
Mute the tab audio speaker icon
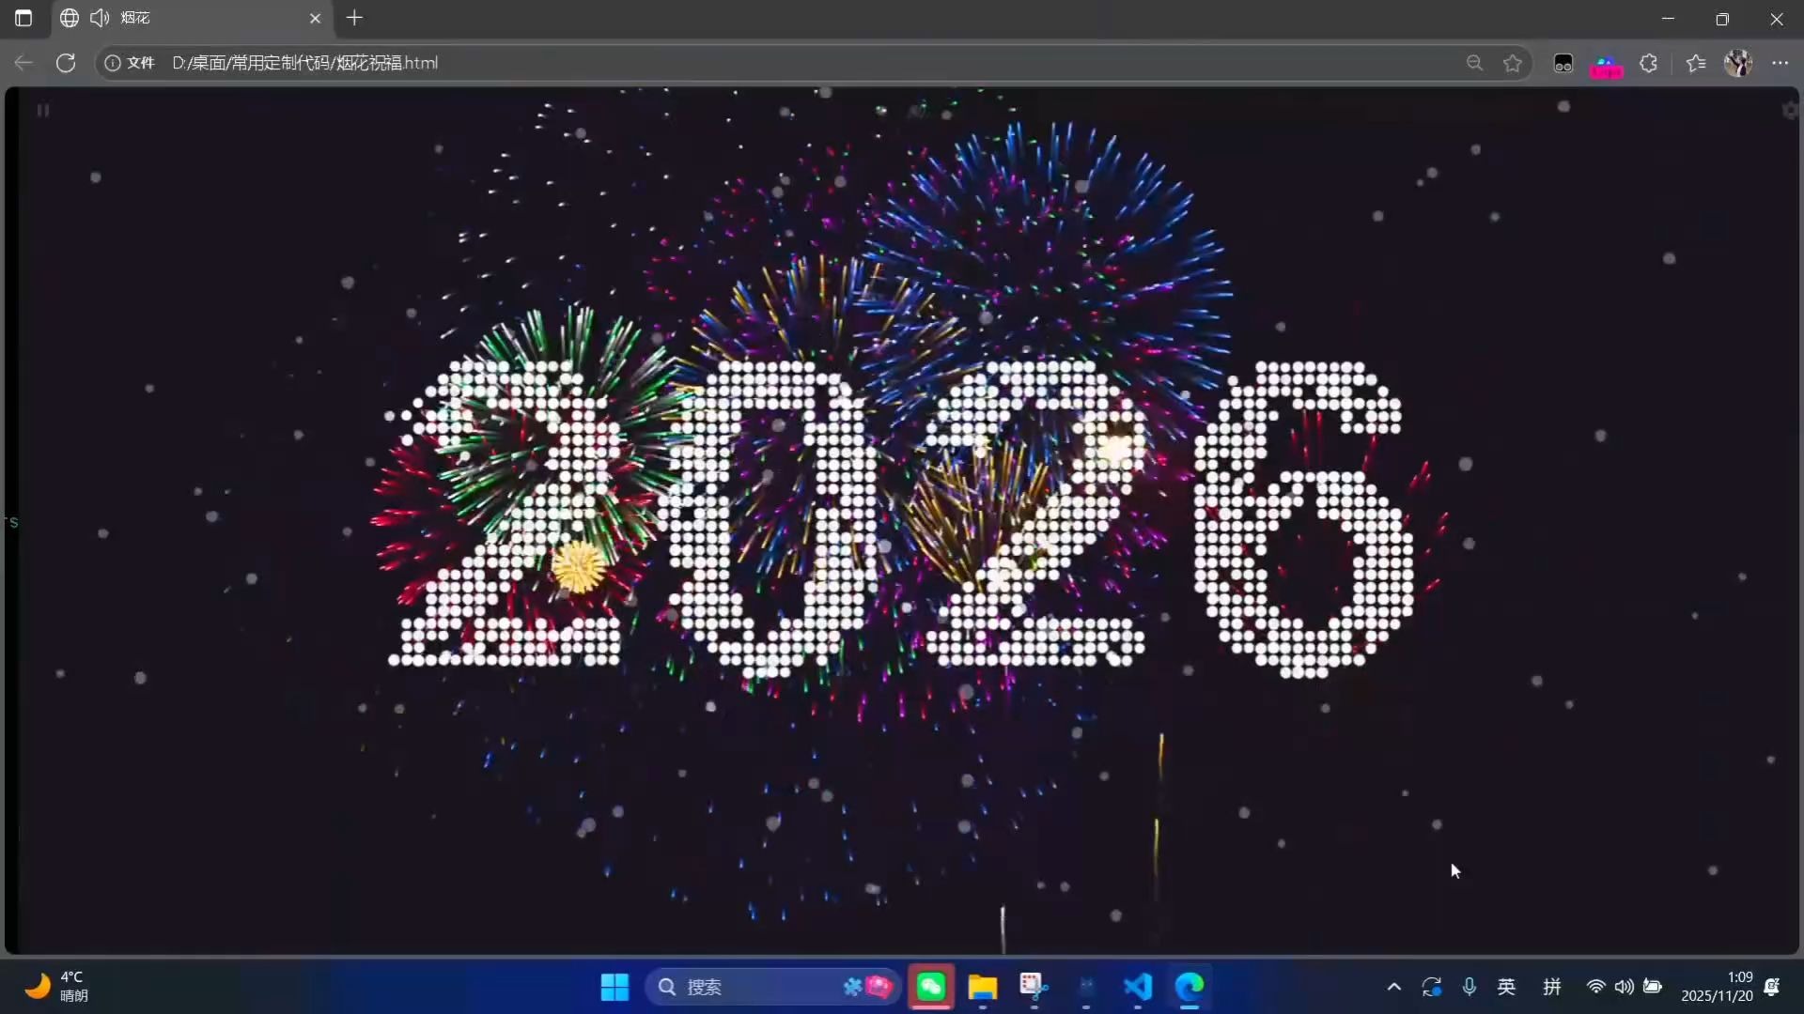(100, 18)
